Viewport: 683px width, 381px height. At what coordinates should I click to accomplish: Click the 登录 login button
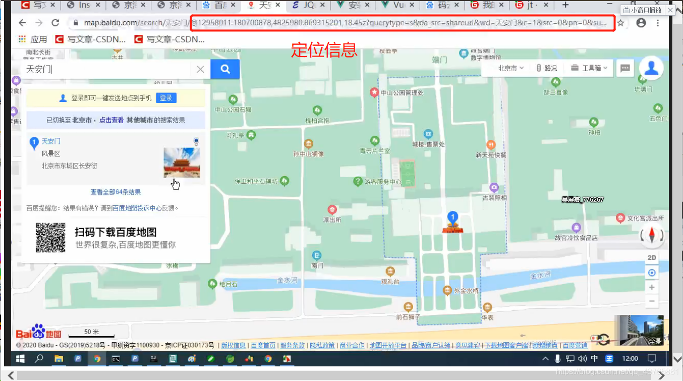coord(166,98)
